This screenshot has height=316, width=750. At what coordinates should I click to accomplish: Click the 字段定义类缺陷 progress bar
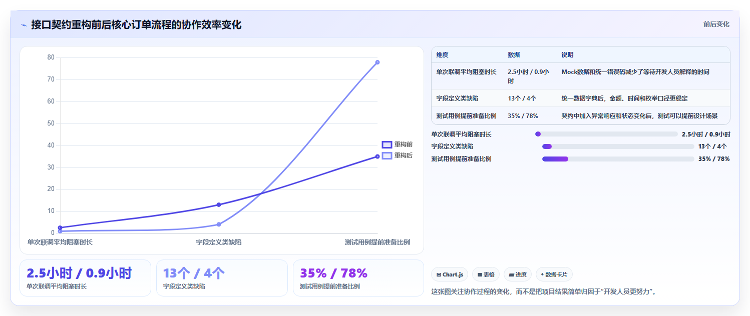point(618,146)
